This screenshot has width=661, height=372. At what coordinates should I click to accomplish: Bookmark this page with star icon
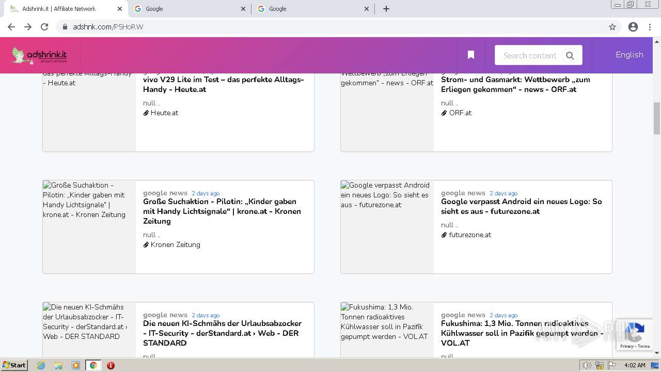612,27
